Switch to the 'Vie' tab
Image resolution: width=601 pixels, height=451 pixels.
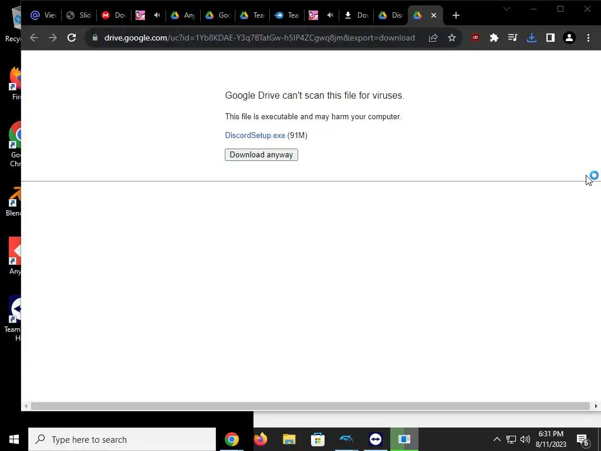click(43, 15)
